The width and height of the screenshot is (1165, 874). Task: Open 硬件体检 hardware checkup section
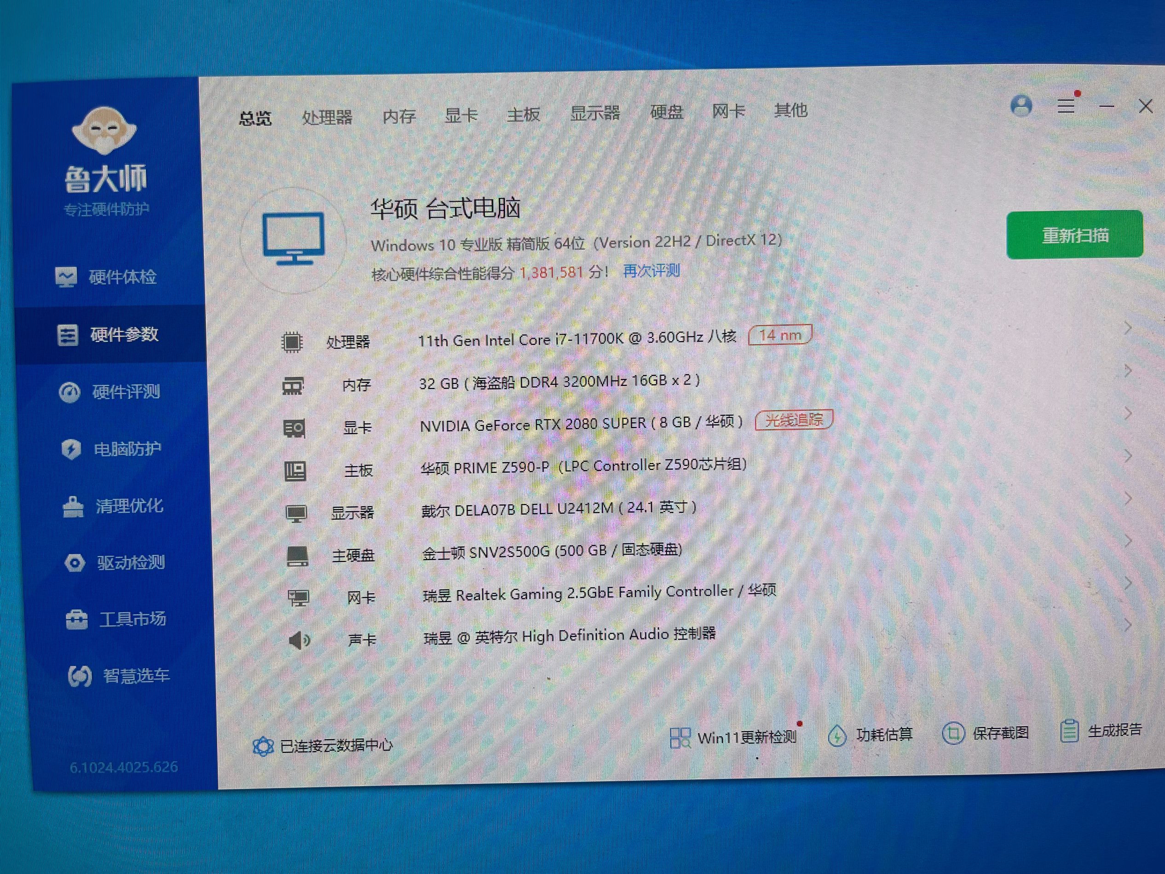(x=106, y=277)
